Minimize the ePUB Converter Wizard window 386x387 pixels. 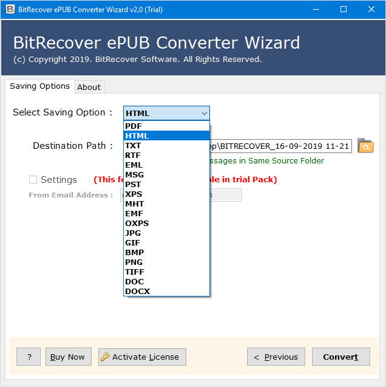click(316, 9)
